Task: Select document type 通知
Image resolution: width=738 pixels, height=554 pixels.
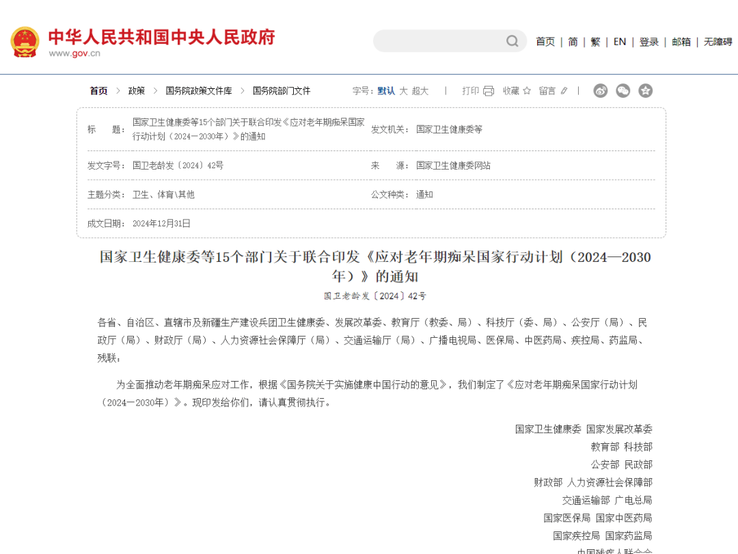Action: click(x=424, y=194)
